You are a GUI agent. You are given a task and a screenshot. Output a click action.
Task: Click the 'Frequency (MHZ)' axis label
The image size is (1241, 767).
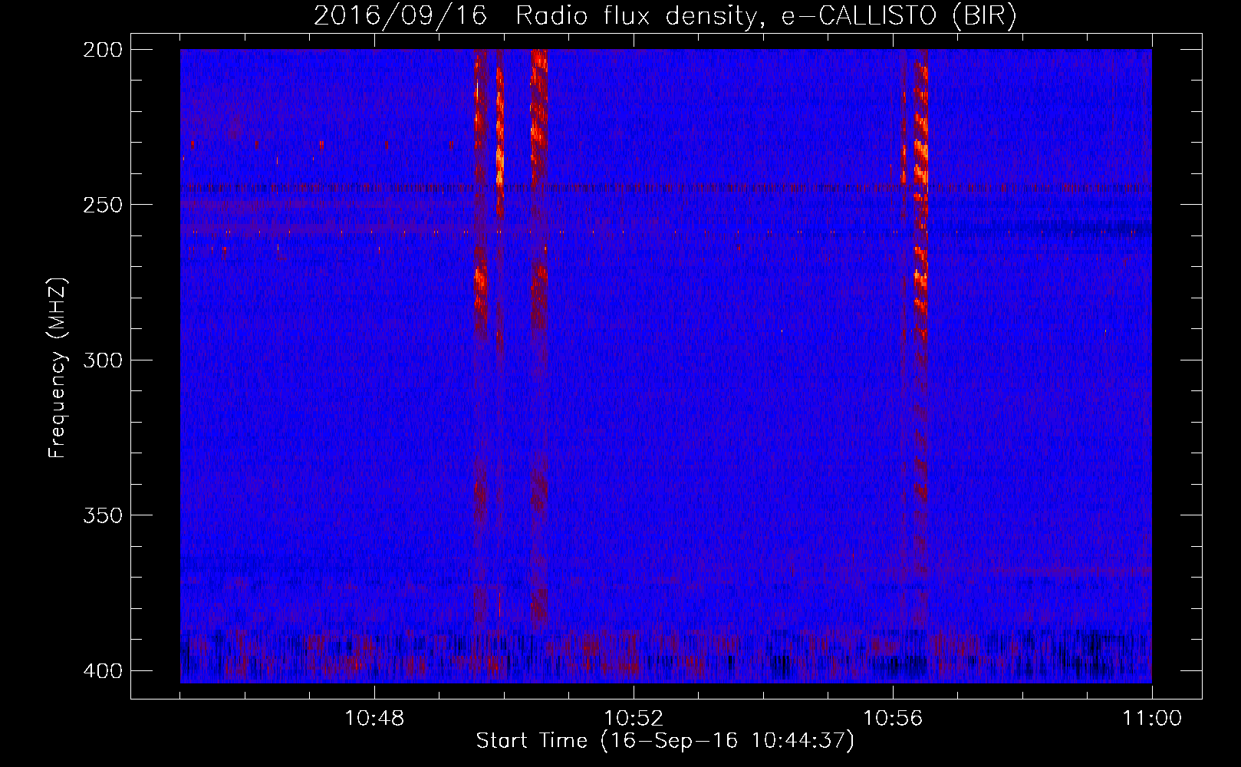[x=58, y=367]
